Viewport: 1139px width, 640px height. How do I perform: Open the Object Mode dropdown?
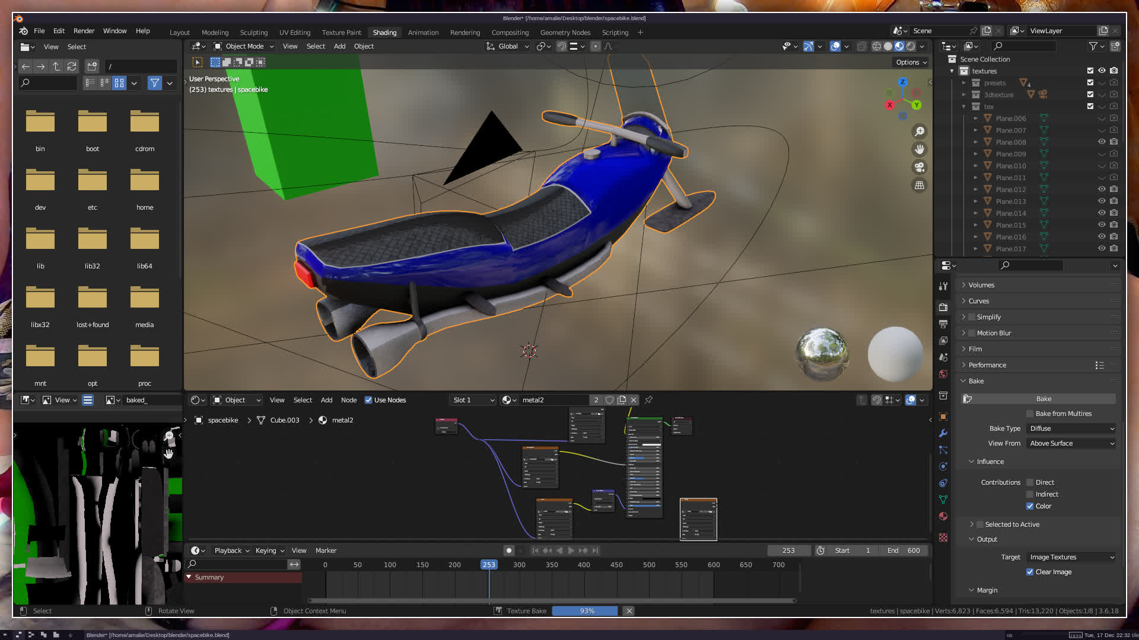pos(244,46)
